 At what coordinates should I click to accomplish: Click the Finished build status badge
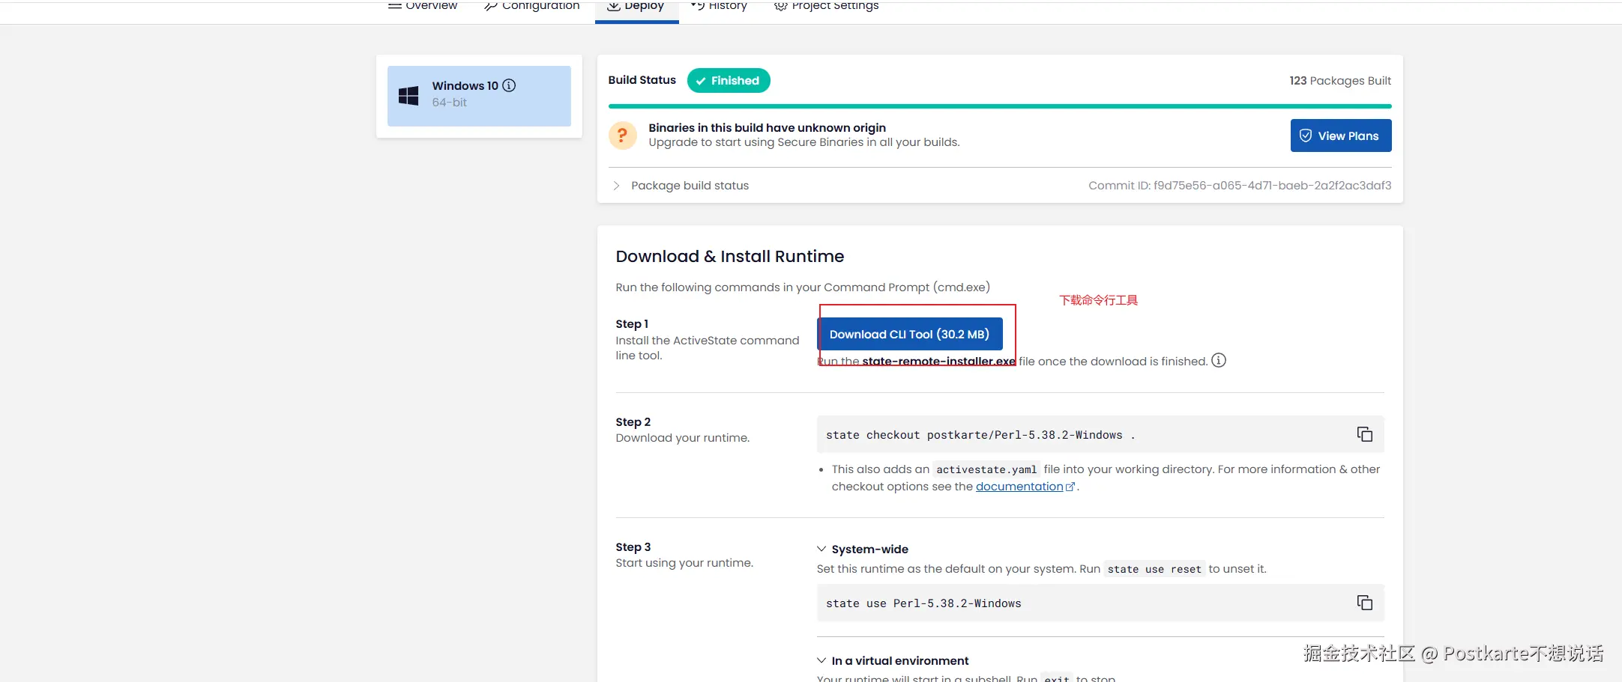(729, 81)
